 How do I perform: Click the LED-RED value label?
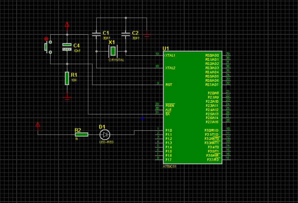(x=107, y=142)
